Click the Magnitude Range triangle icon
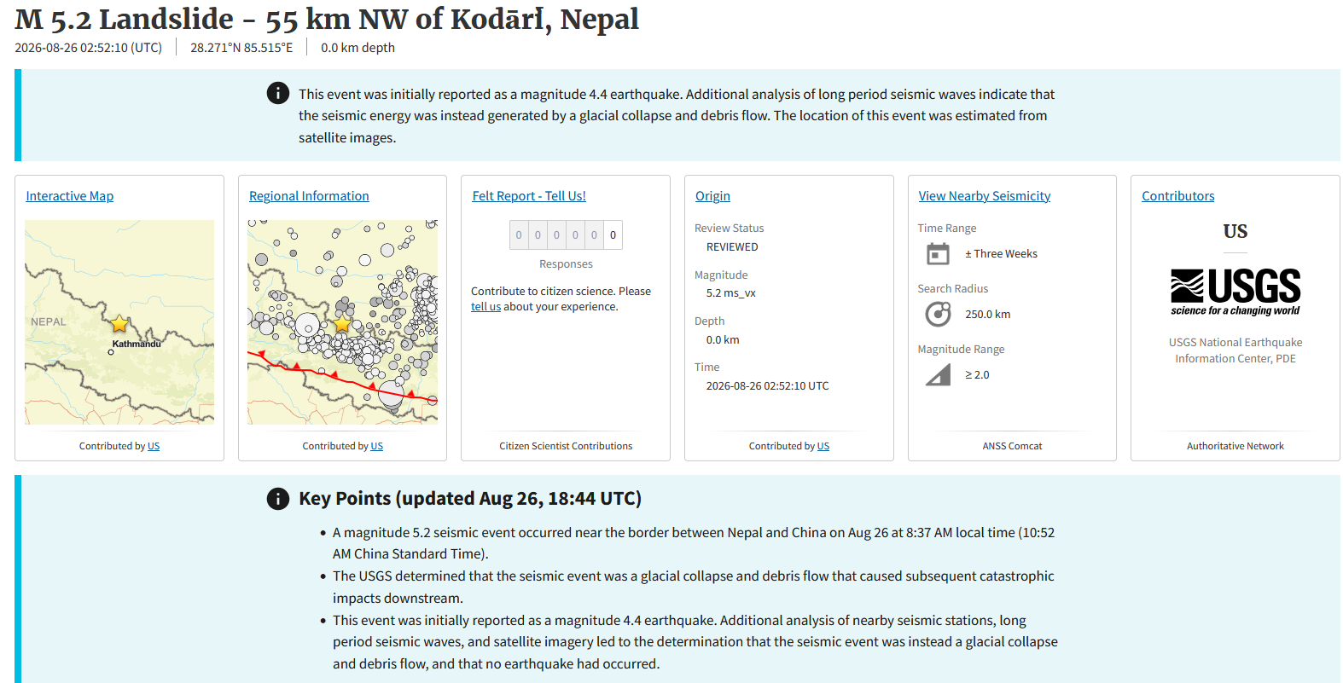 tap(938, 375)
